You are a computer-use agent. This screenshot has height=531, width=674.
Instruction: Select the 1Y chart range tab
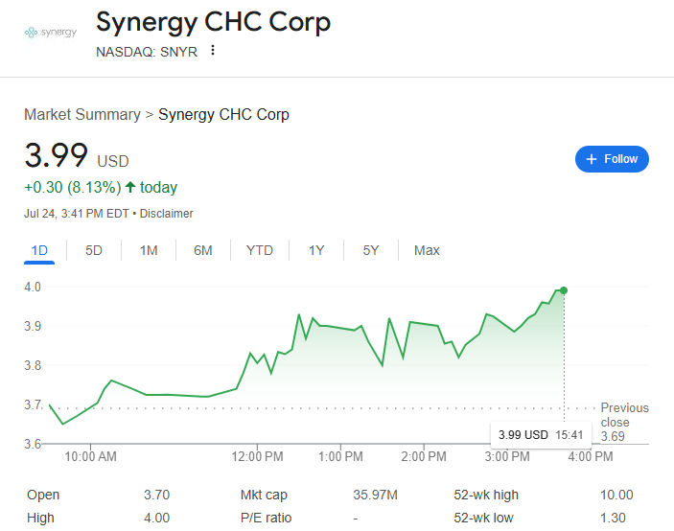pos(316,250)
